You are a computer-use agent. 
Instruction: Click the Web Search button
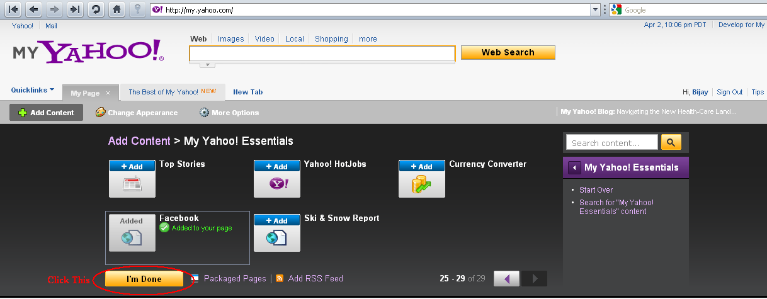coord(508,52)
